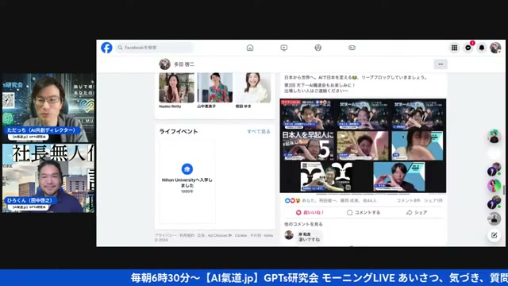The image size is (508, 286).
Task: Expand 他のコメントを見る
Action: [303, 224]
